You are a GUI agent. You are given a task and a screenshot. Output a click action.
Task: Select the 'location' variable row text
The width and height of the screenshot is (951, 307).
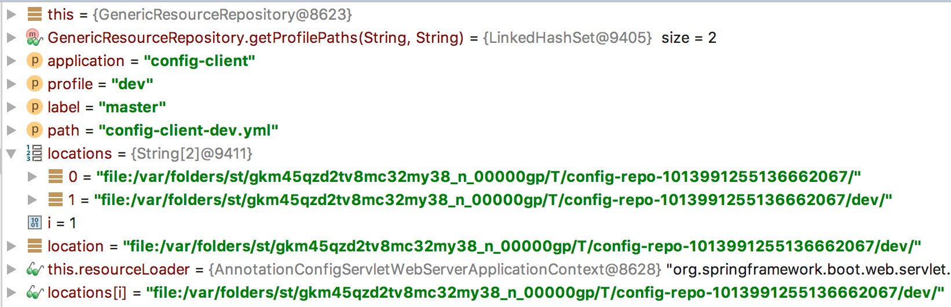(x=75, y=246)
